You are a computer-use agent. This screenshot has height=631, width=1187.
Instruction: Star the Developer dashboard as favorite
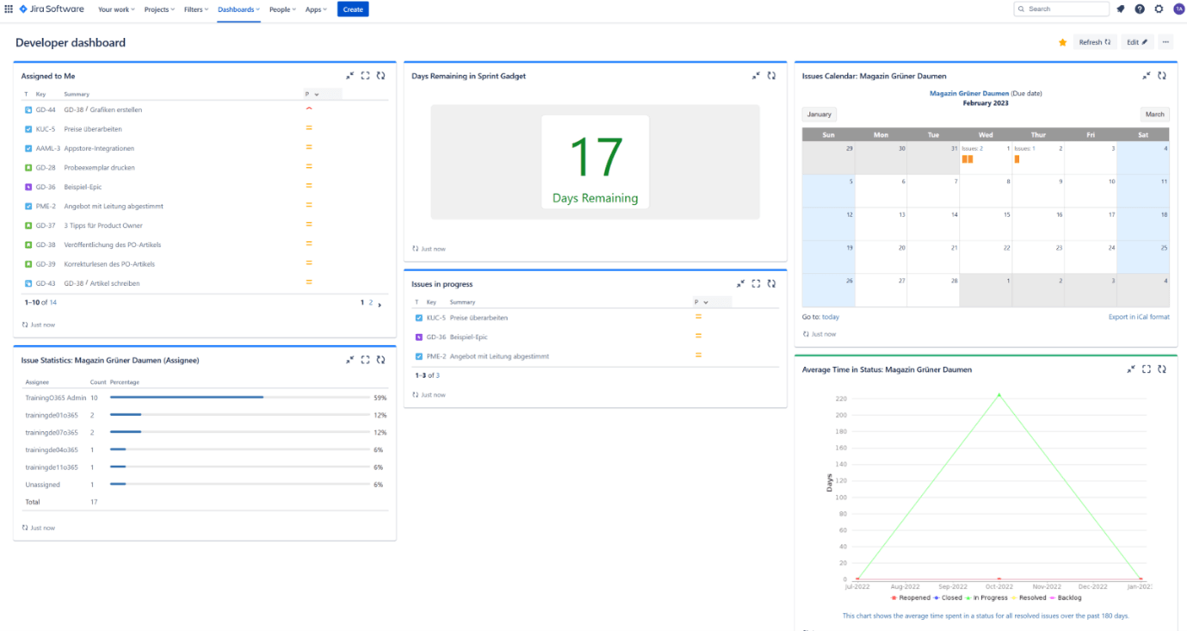tap(1062, 42)
